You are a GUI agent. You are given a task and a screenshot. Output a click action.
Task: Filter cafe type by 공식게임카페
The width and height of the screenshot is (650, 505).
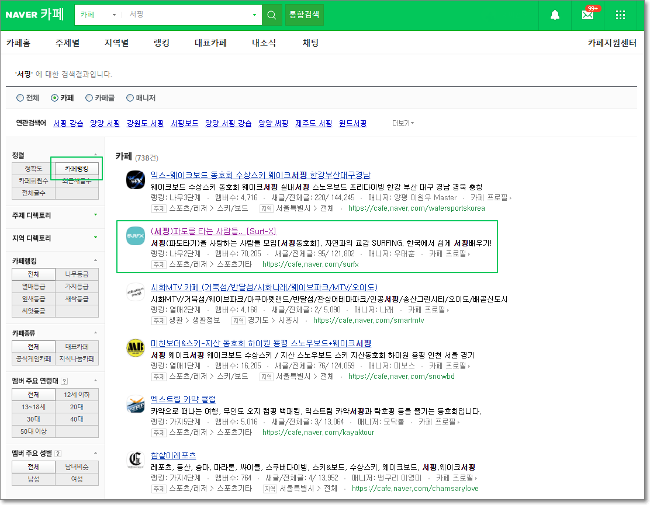click(33, 359)
